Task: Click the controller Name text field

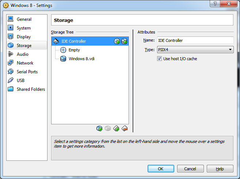Action: (195, 40)
